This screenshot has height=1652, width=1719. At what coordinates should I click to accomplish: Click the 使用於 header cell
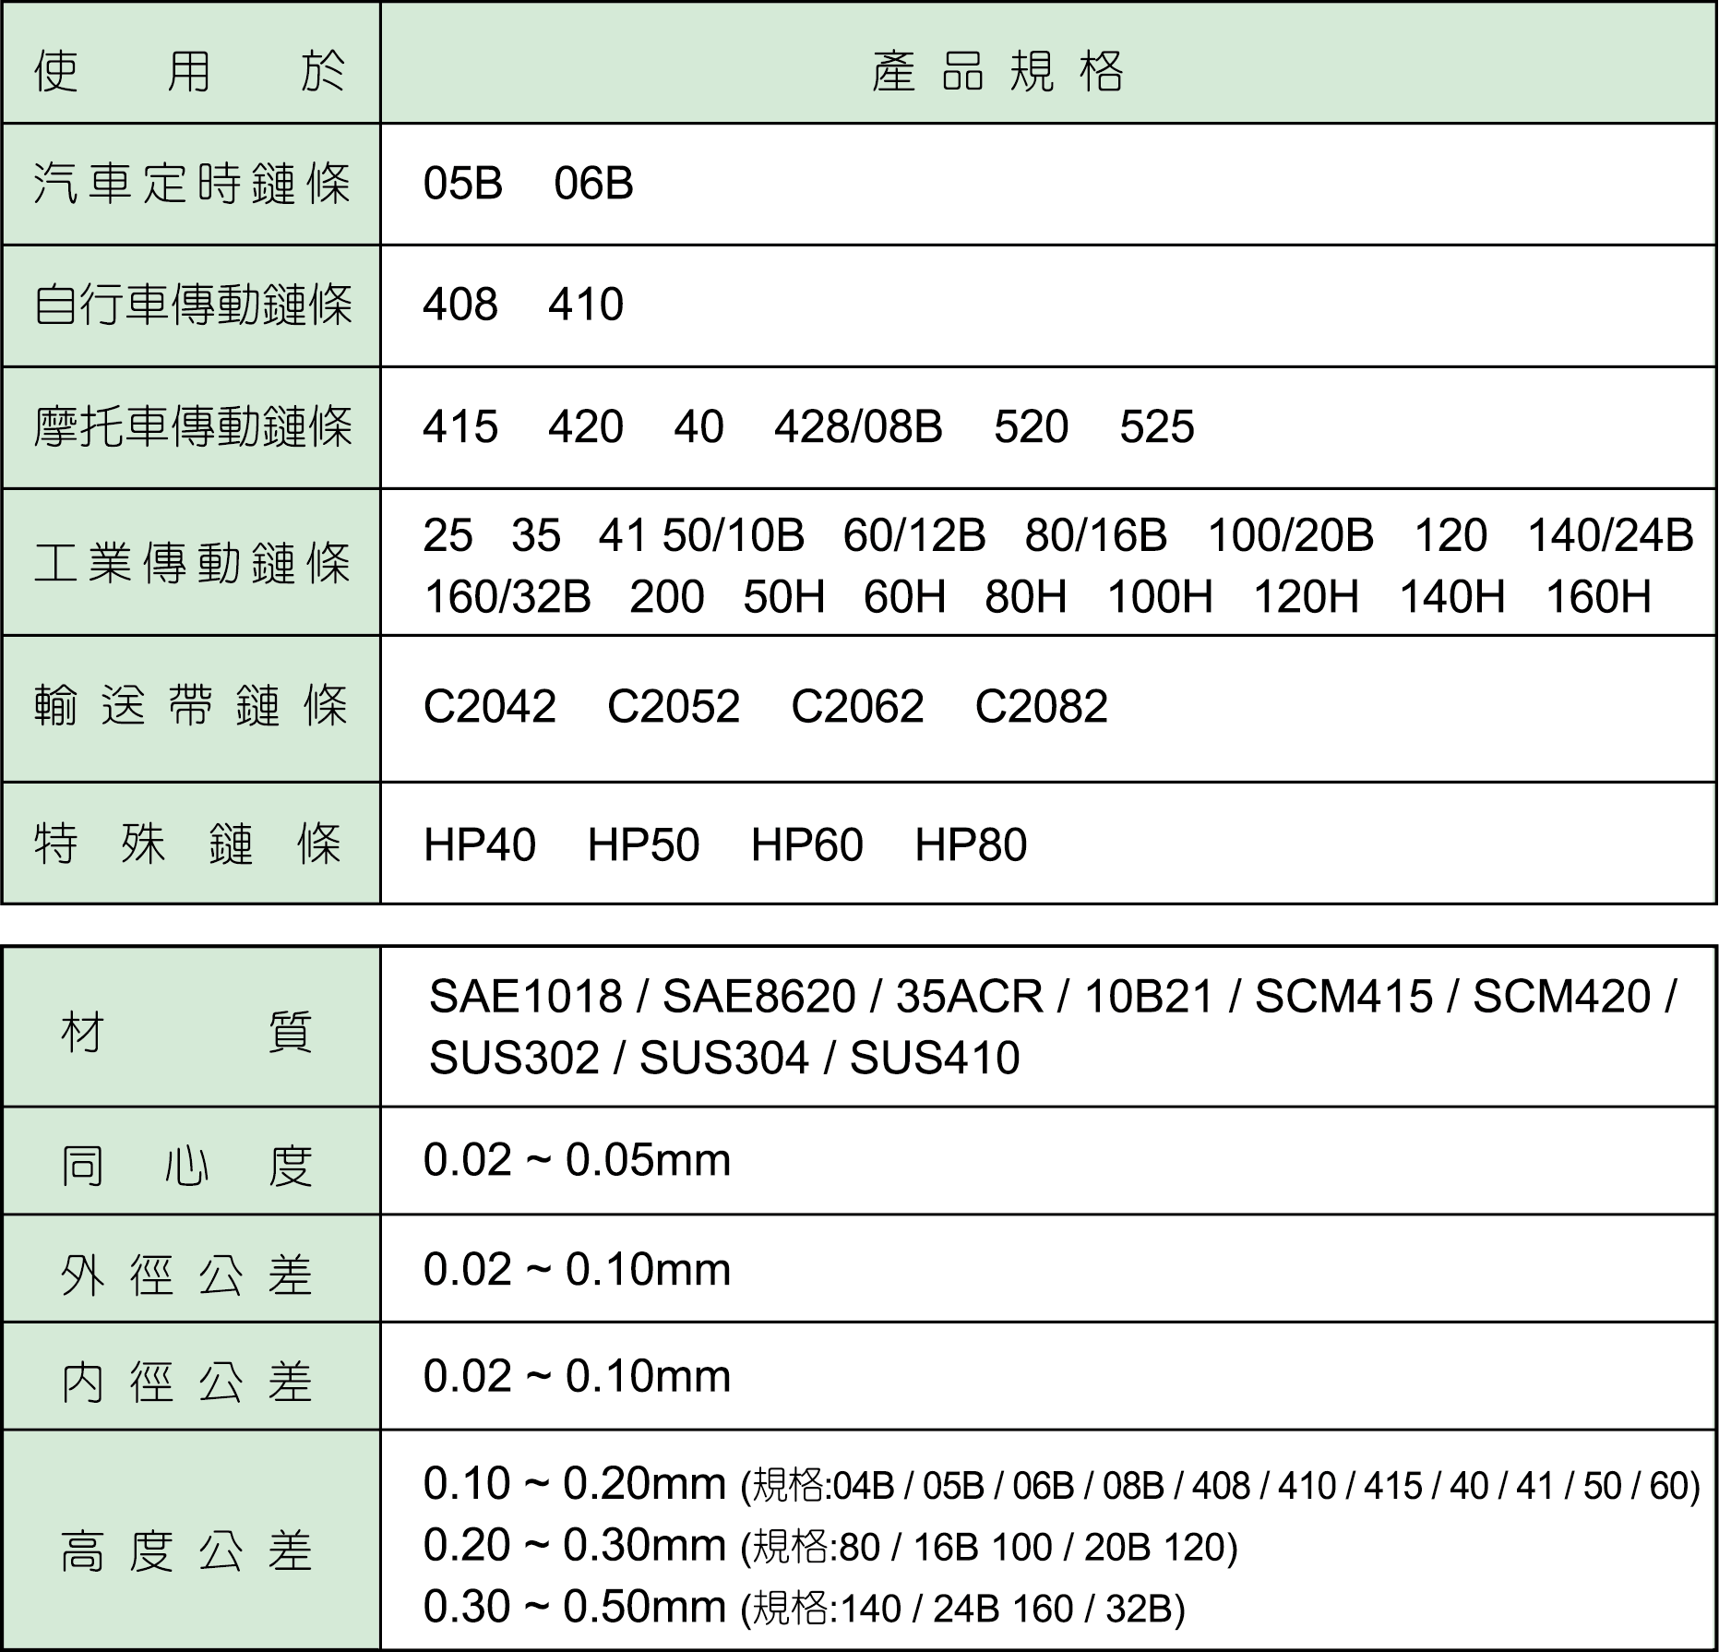tap(191, 63)
